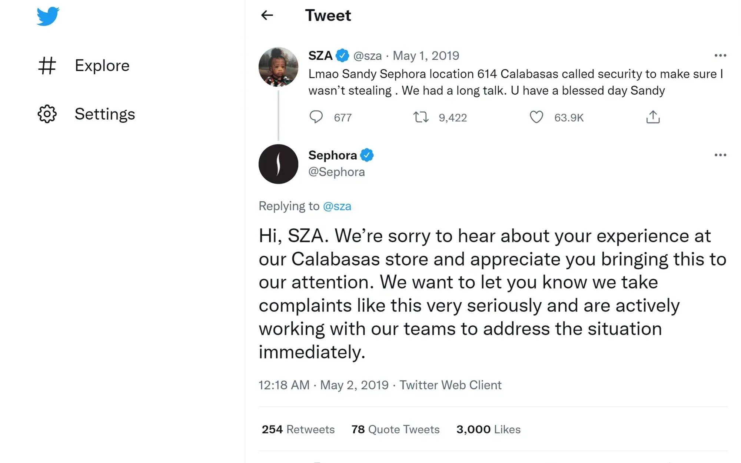Viewport: 741px width, 463px height.
Task: Click Sephora's verified badge
Action: point(367,155)
